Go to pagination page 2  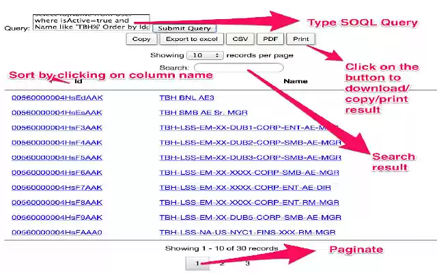[x=222, y=263]
